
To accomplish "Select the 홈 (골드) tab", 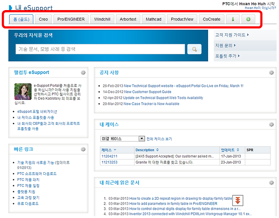I will [21, 19].
